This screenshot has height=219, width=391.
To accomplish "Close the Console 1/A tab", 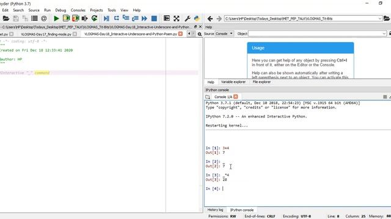I will tap(236, 97).
